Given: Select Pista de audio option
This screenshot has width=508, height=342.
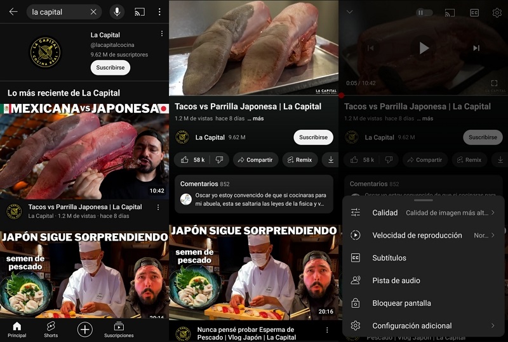Looking at the screenshot, I should pos(423,281).
